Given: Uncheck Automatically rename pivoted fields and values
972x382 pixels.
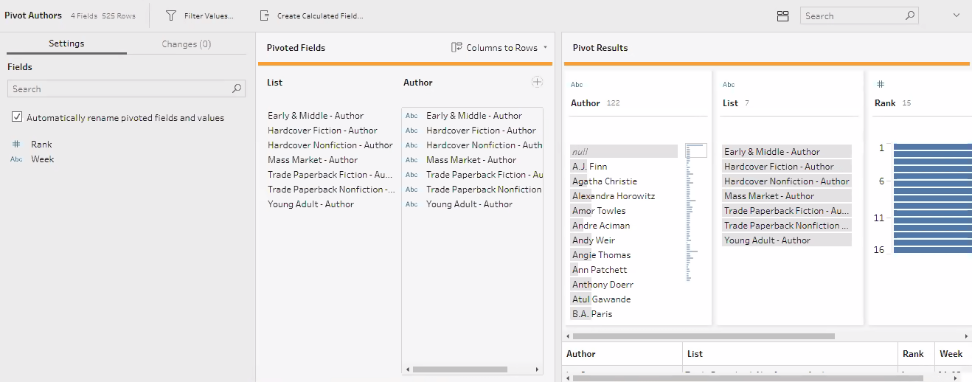Looking at the screenshot, I should pyautogui.click(x=17, y=117).
